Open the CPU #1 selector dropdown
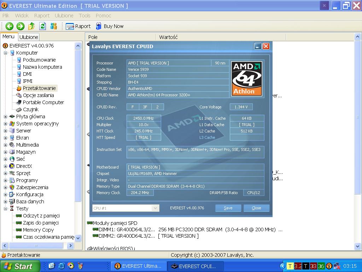Screen dimensions: 362x272 (x=156, y=208)
